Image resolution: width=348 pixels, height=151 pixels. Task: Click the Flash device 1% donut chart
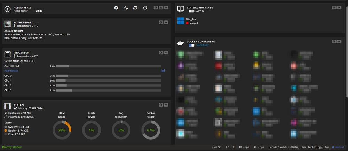(x=92, y=130)
